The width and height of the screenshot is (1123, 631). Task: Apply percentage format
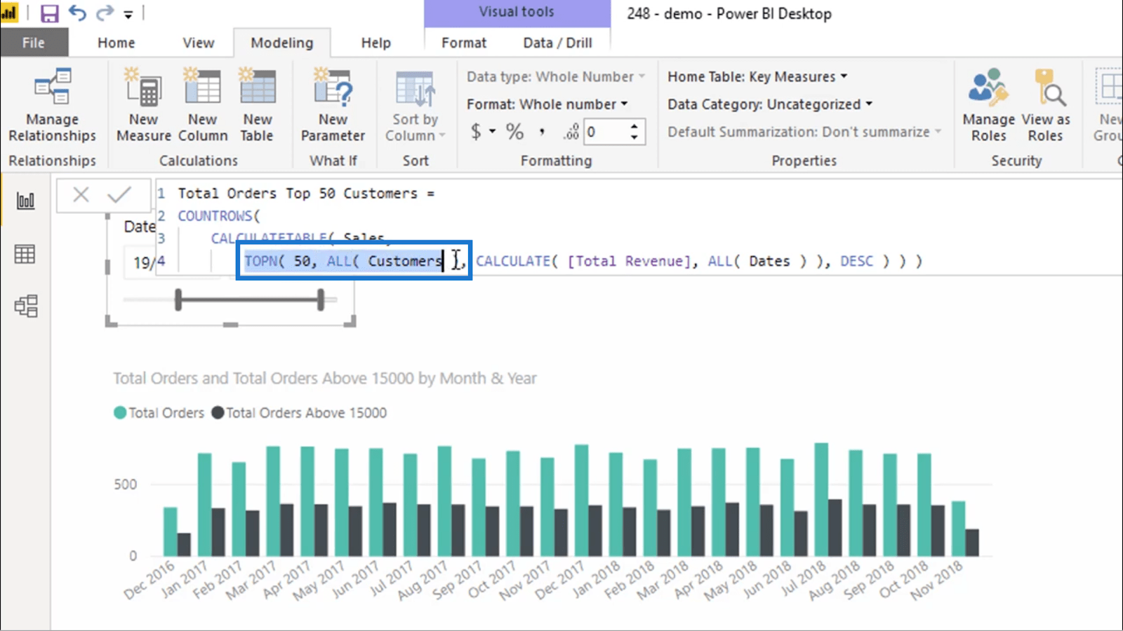coord(515,131)
